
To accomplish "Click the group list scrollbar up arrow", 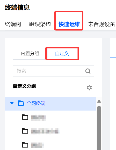I will pyautogui.click(x=99, y=101).
